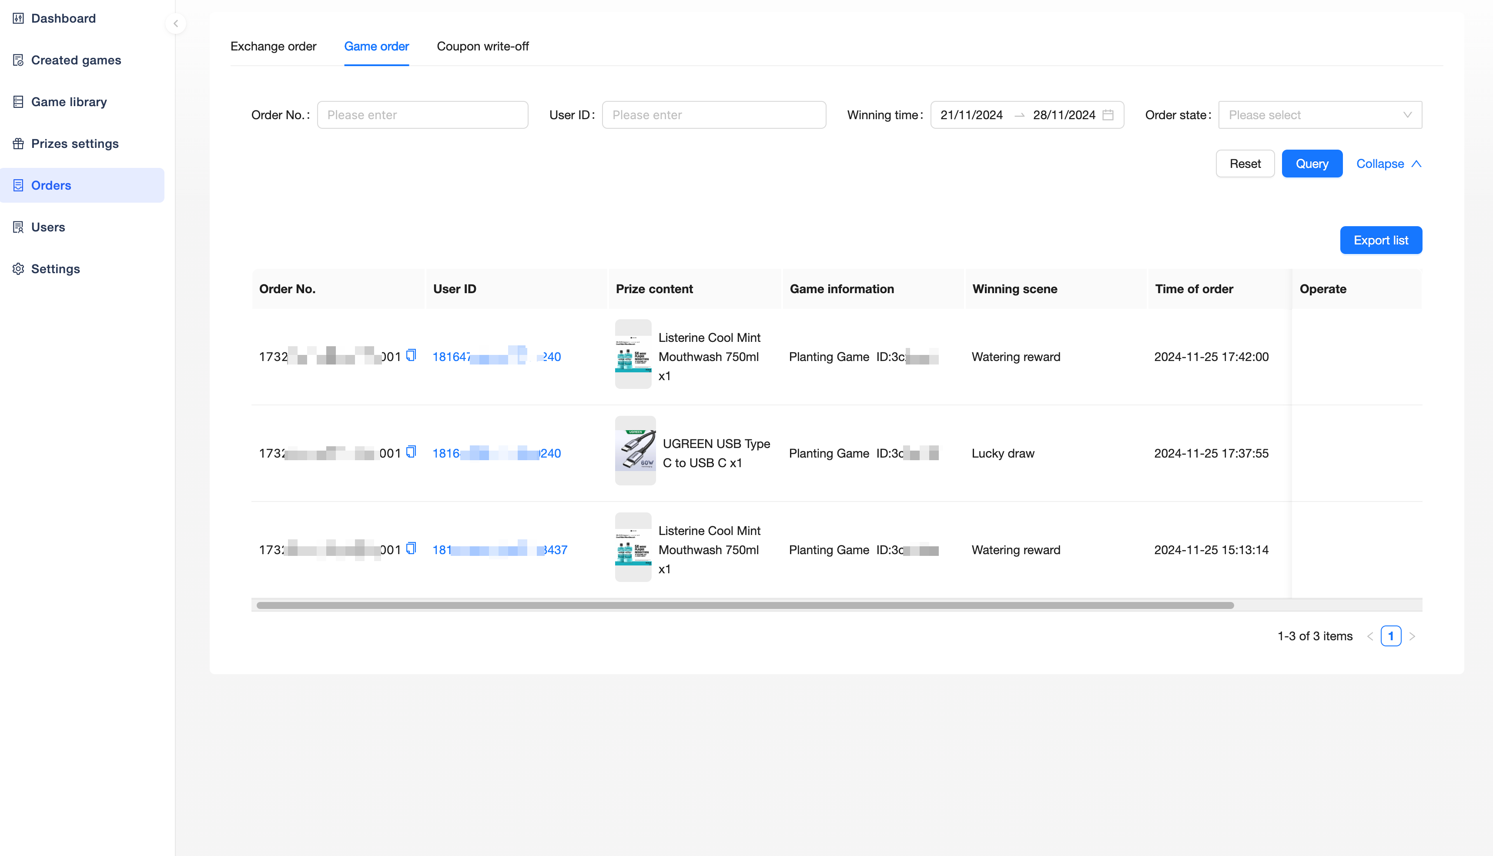Go to the next page of orders
This screenshot has width=1493, height=856.
(1413, 635)
